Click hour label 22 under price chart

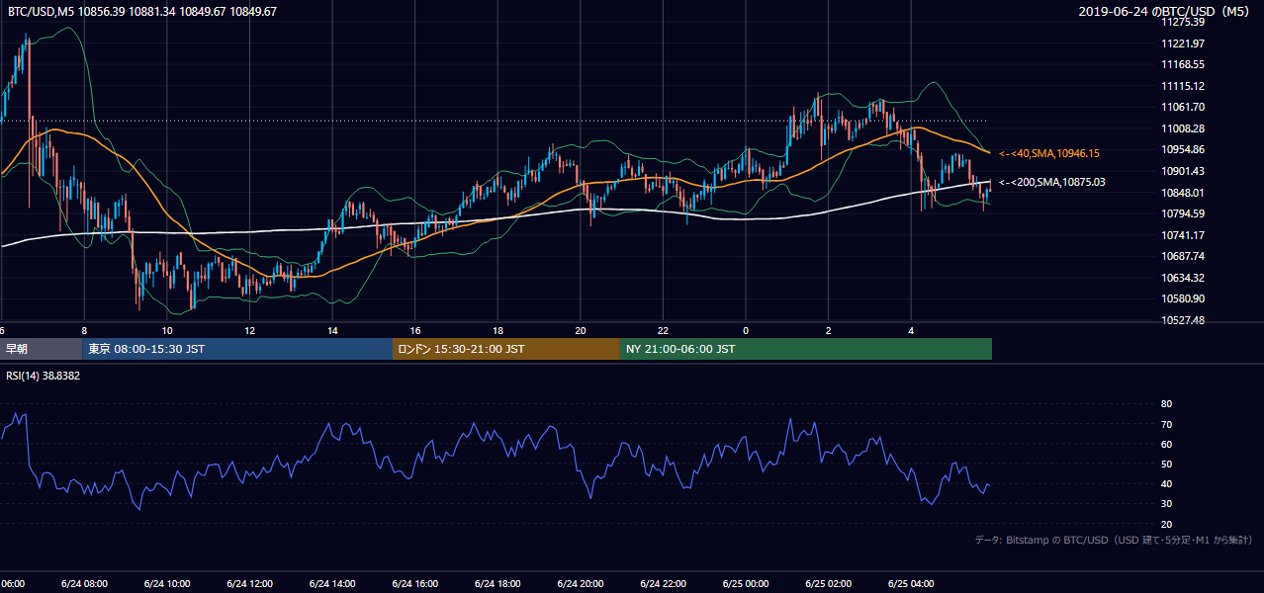pos(663,331)
